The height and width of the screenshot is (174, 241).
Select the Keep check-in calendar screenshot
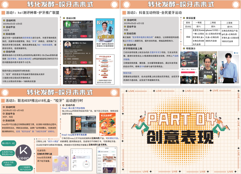click(81, 160)
